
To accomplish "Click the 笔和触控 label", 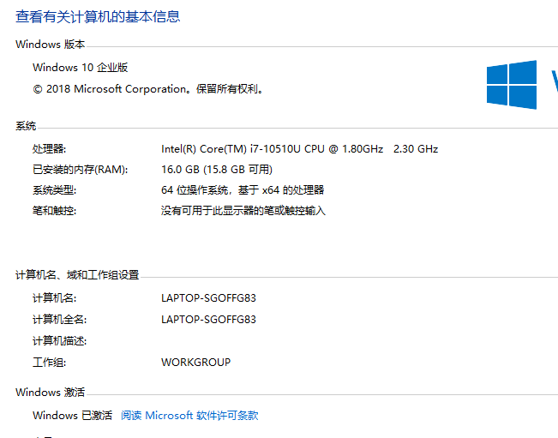I will (x=54, y=211).
